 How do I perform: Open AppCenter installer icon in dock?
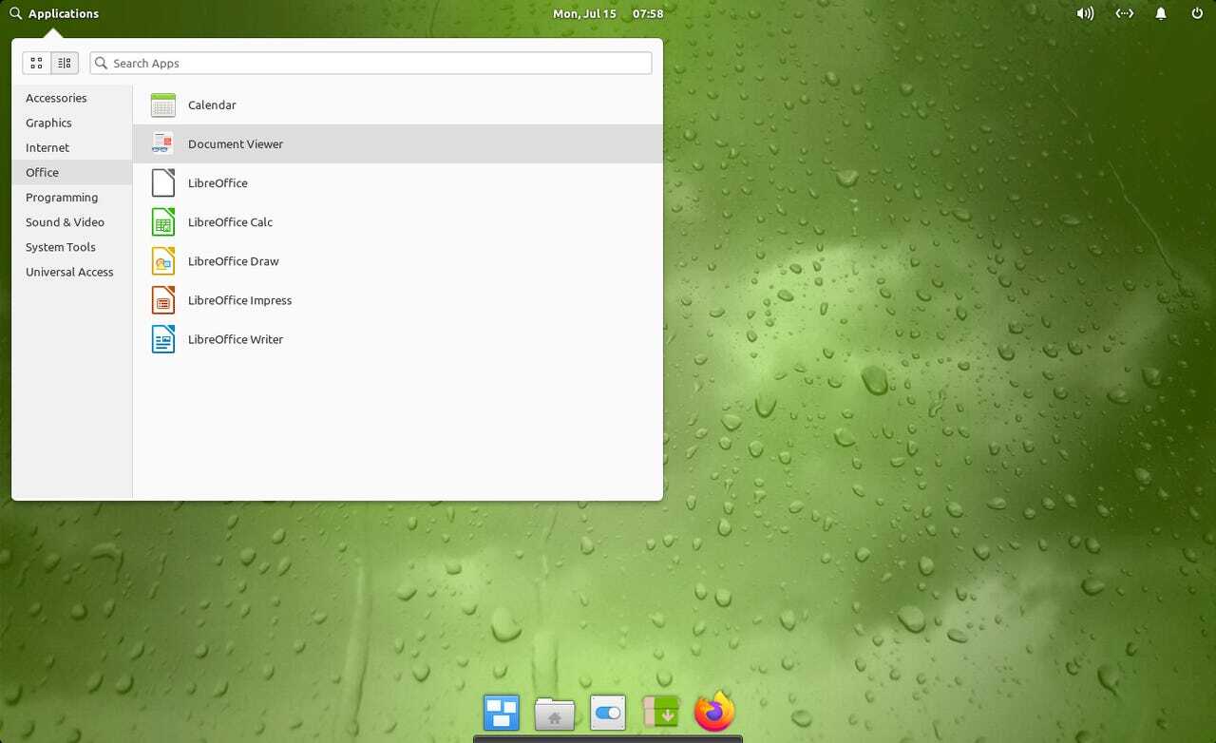(661, 712)
